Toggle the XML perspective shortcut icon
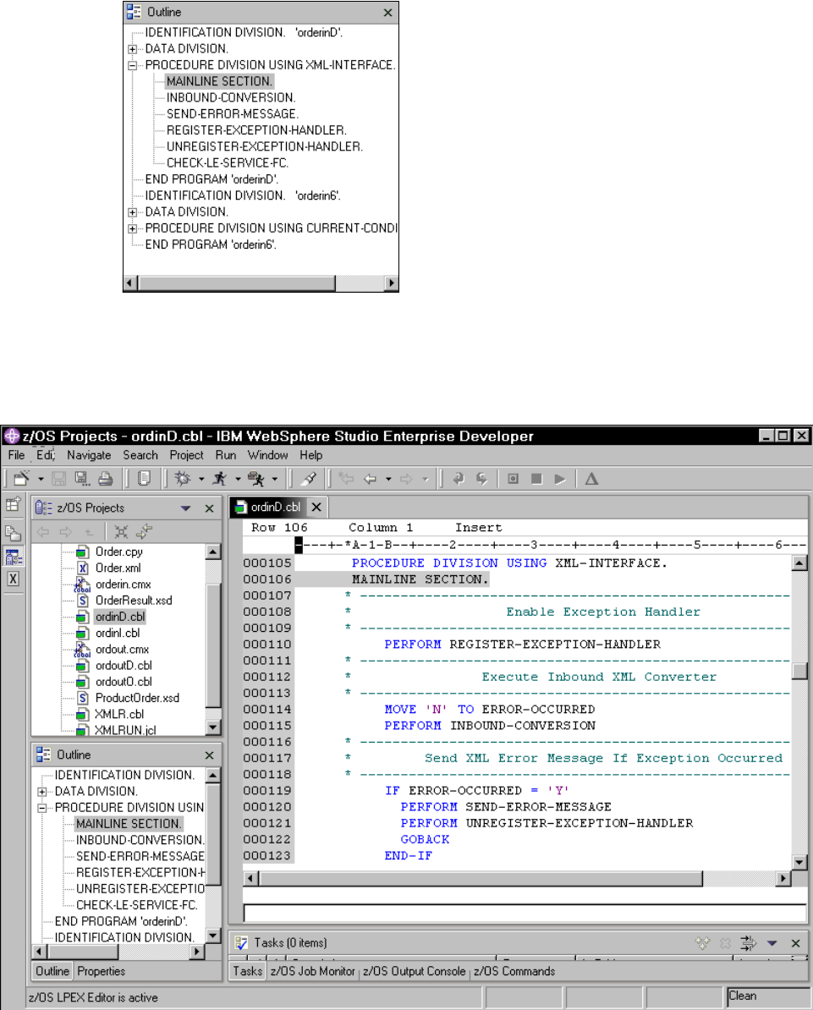Viewport: 813px width, 1010px height. click(x=14, y=579)
